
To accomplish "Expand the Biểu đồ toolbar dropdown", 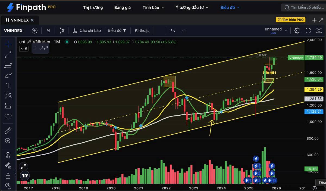I will [x=117, y=30].
